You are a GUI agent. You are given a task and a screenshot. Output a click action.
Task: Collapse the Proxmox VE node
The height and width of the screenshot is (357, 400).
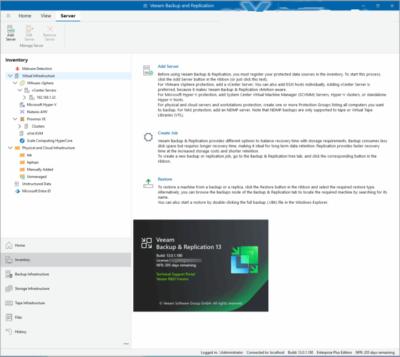point(15,119)
